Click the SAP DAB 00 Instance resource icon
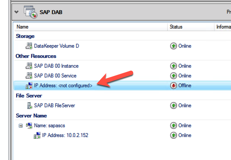 pos(29,66)
